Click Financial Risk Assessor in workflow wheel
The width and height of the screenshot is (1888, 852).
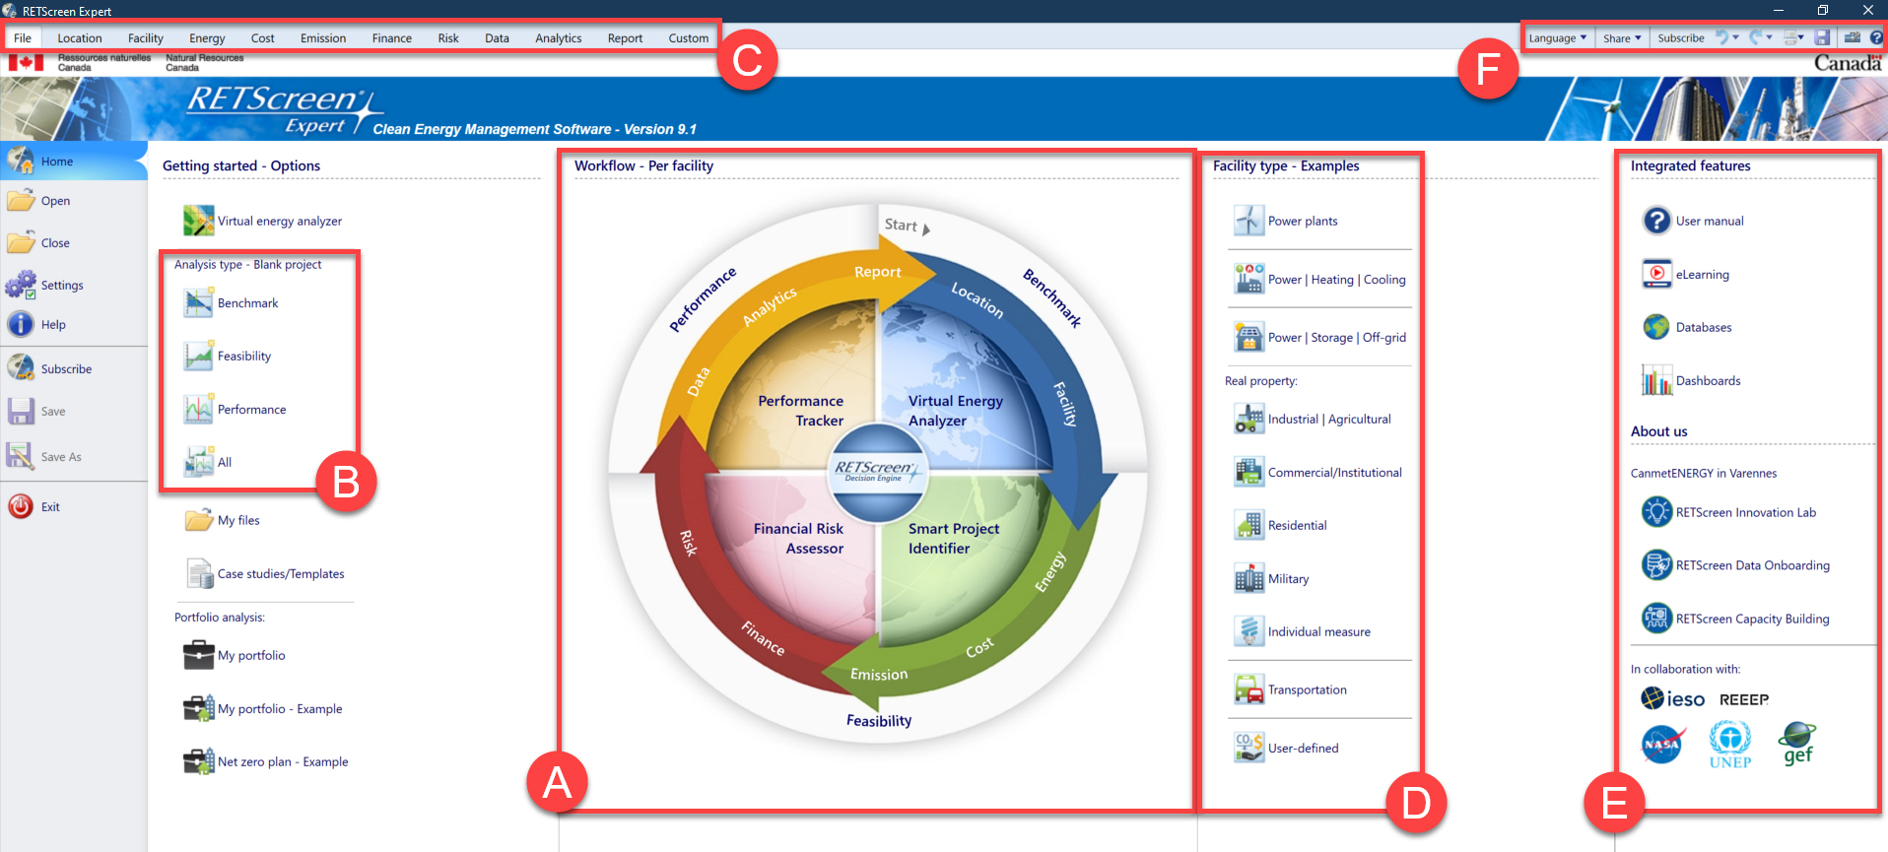[x=798, y=539]
